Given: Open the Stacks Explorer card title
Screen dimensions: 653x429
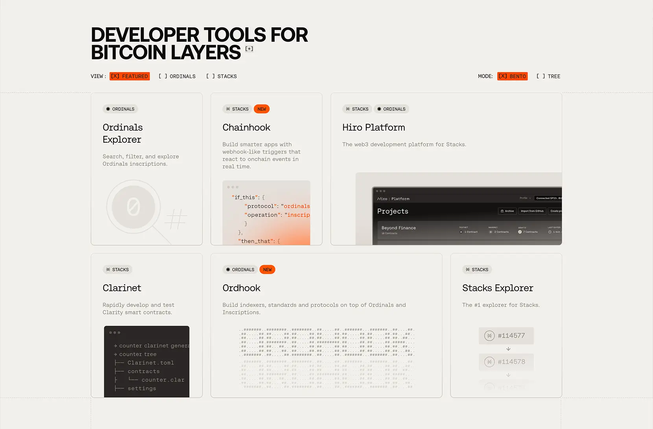Looking at the screenshot, I should click(x=498, y=288).
